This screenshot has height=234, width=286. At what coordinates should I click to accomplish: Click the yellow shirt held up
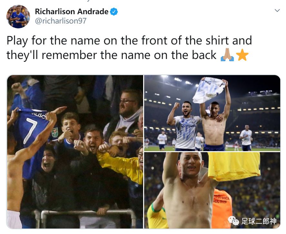pos(234,166)
